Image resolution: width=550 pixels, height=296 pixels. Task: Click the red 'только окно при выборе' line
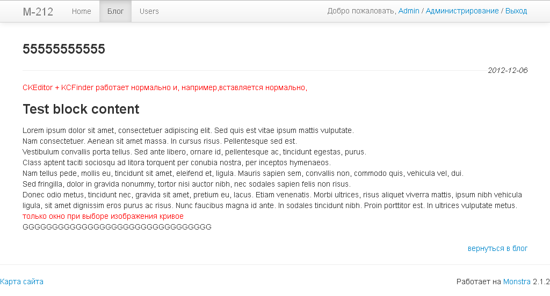(103, 216)
